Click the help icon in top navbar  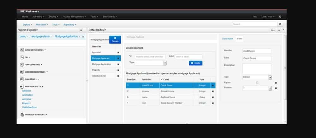[280, 16]
